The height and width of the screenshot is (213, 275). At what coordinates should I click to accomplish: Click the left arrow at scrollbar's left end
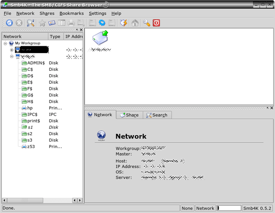pyautogui.click(x=5, y=200)
